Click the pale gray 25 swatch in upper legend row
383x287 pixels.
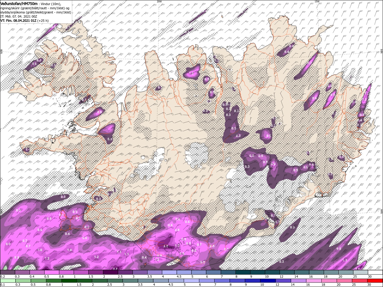(361, 272)
